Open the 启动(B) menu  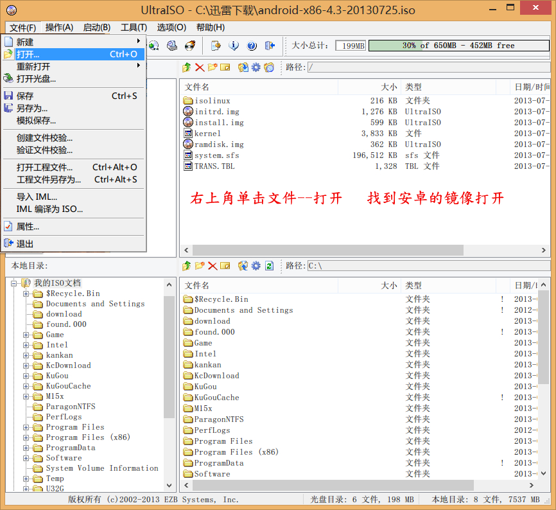[x=97, y=28]
